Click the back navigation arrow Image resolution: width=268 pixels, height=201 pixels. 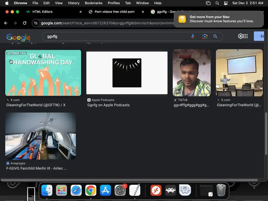(6, 23)
